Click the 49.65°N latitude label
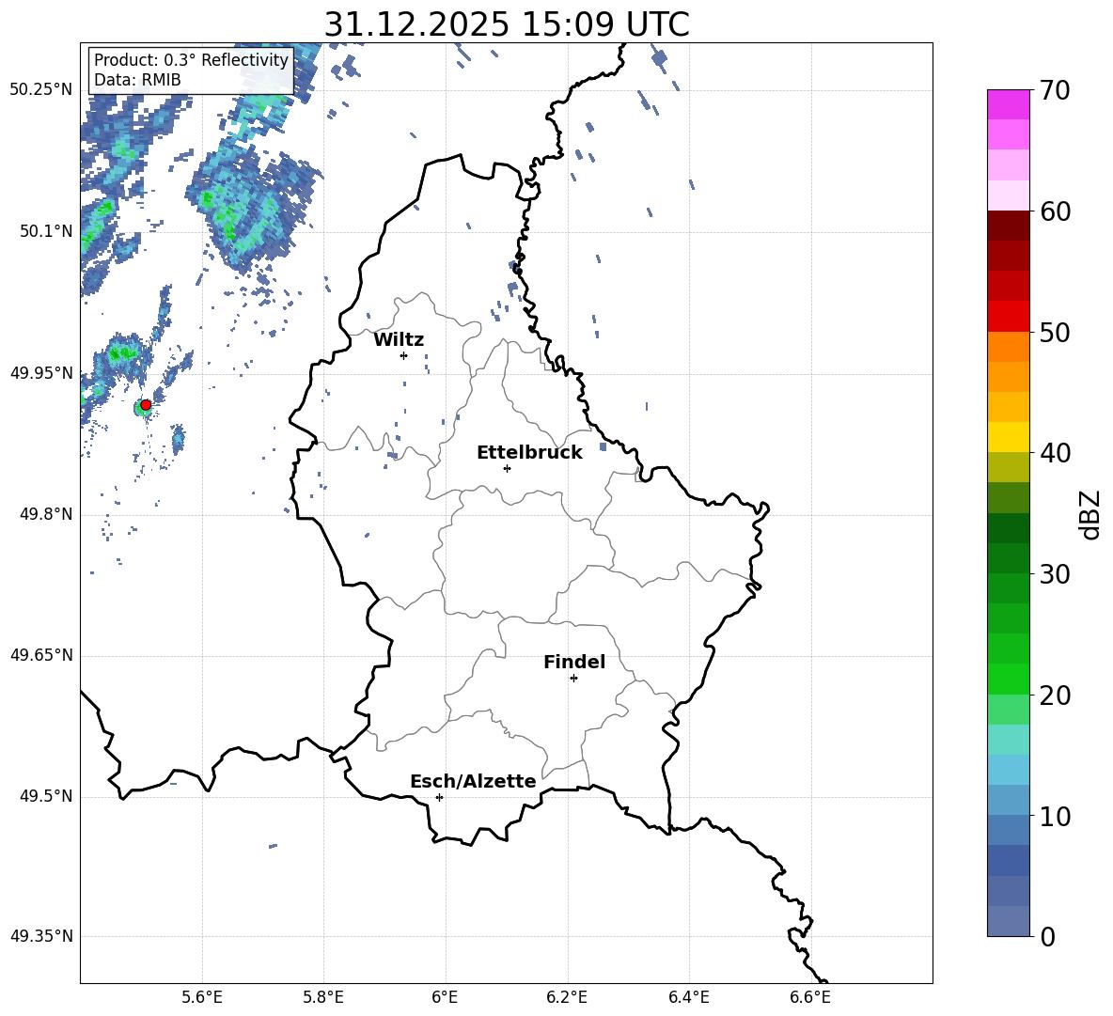The width and height of the screenshot is (1113, 1016). pyautogui.click(x=41, y=655)
